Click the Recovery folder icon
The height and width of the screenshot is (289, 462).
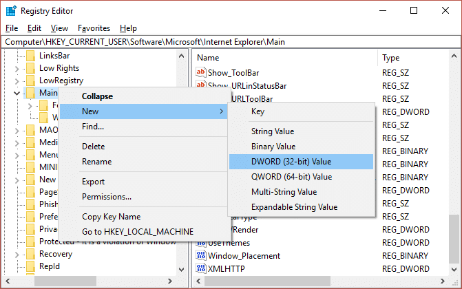pos(31,254)
